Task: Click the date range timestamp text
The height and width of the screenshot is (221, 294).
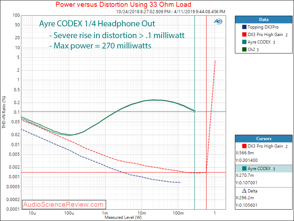Action: [170, 12]
